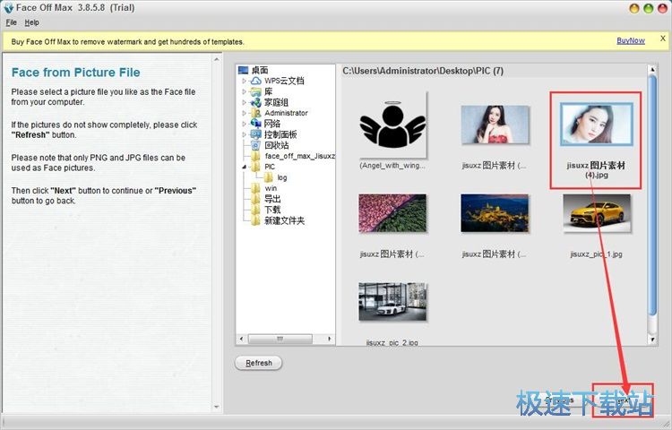The width and height of the screenshot is (672, 430).
Task: Select the woman in red dress thumbnail
Action: pos(495,125)
